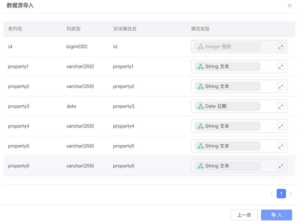Click the 上一步 button
Viewport: 298px width, 223px height.
click(244, 215)
